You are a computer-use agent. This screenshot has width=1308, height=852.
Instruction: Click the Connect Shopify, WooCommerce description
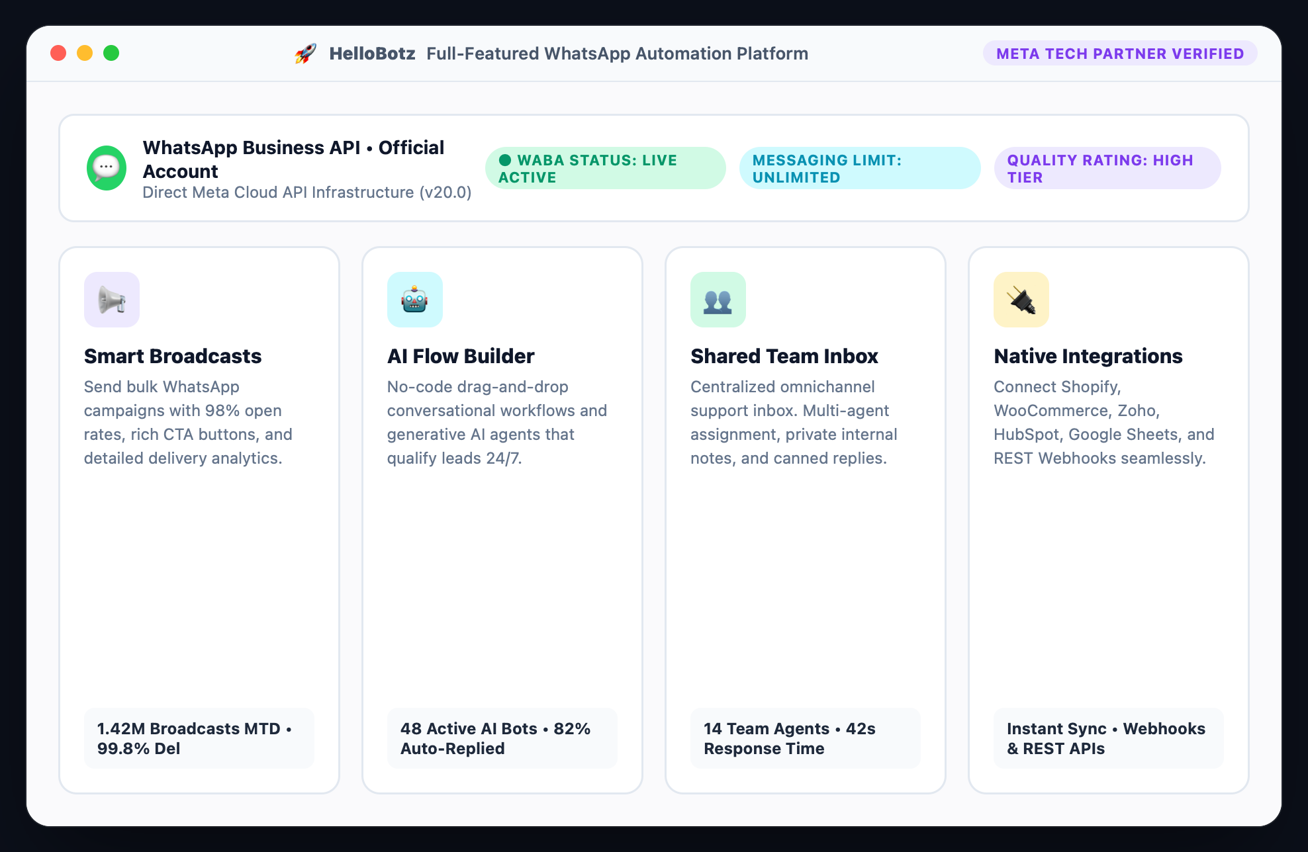pyautogui.click(x=1104, y=422)
